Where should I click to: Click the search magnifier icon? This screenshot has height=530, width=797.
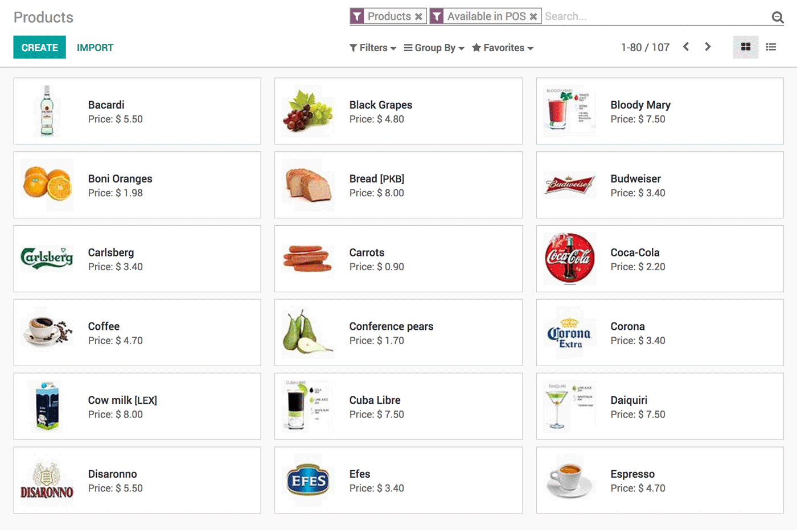pos(778,17)
